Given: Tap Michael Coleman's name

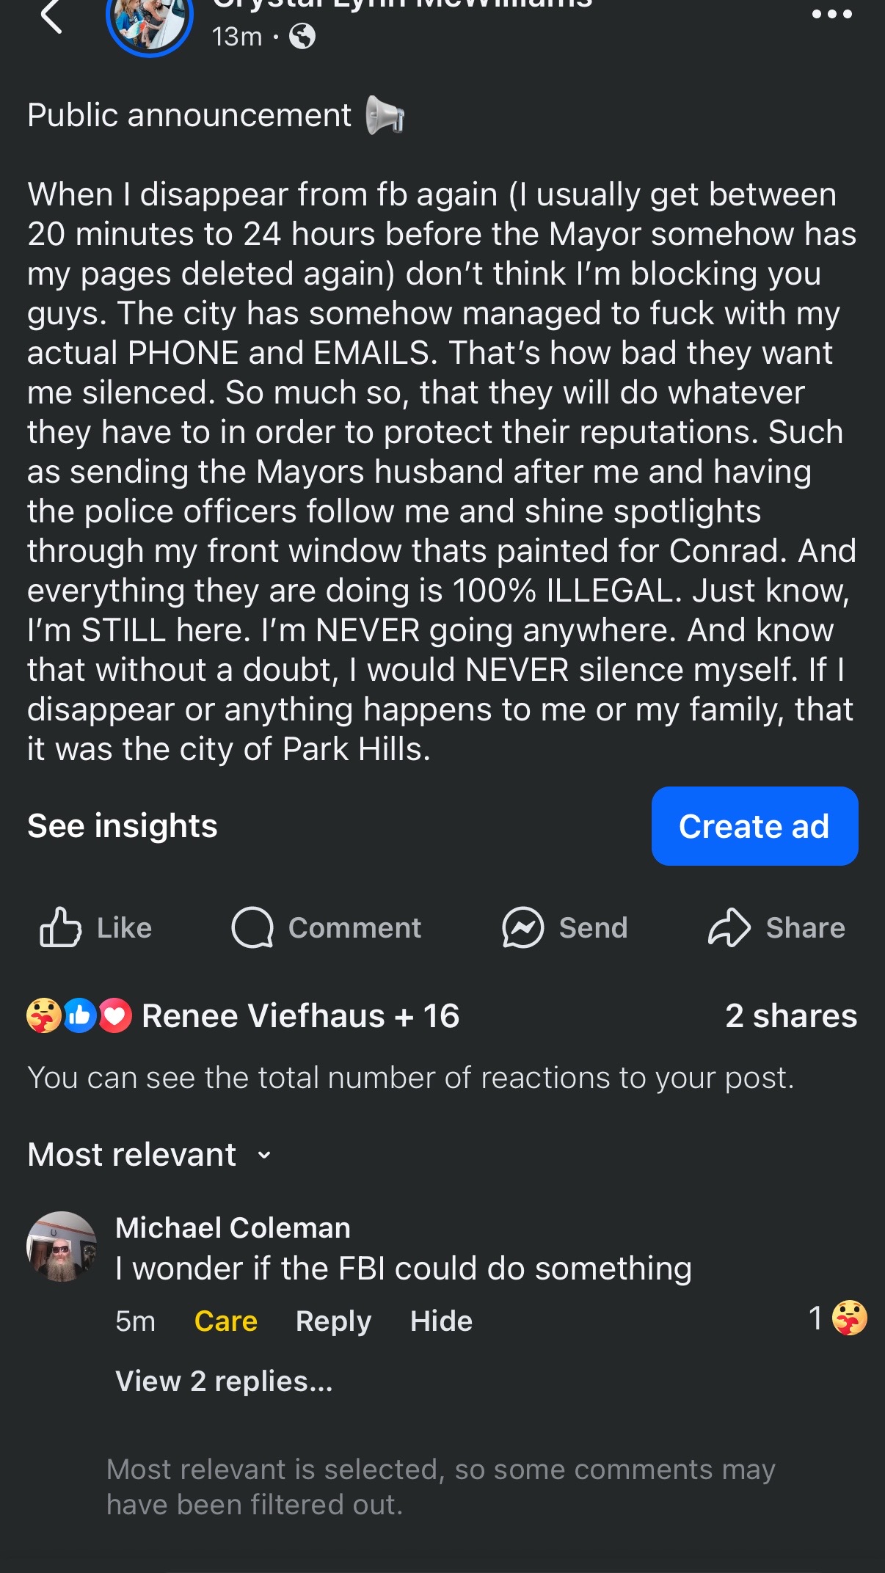Looking at the screenshot, I should [233, 1228].
